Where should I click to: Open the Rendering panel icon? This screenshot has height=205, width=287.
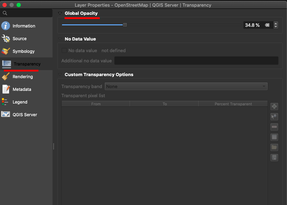point(6,76)
